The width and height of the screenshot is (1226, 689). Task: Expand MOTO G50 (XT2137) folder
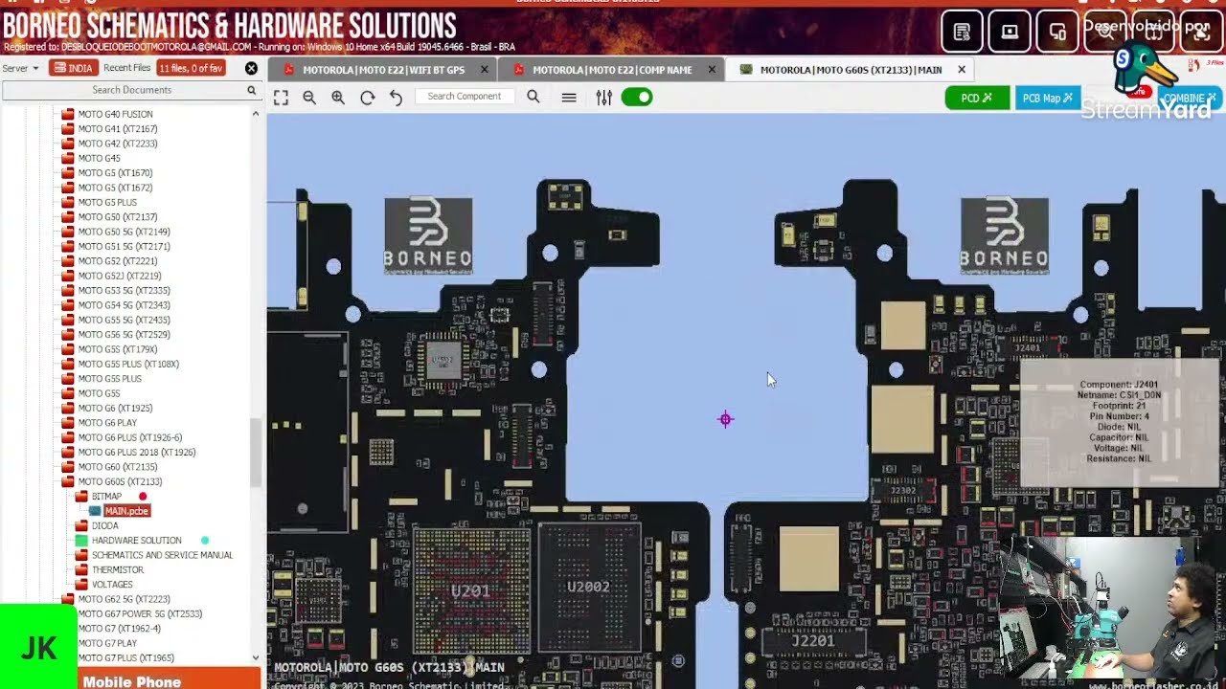(117, 217)
